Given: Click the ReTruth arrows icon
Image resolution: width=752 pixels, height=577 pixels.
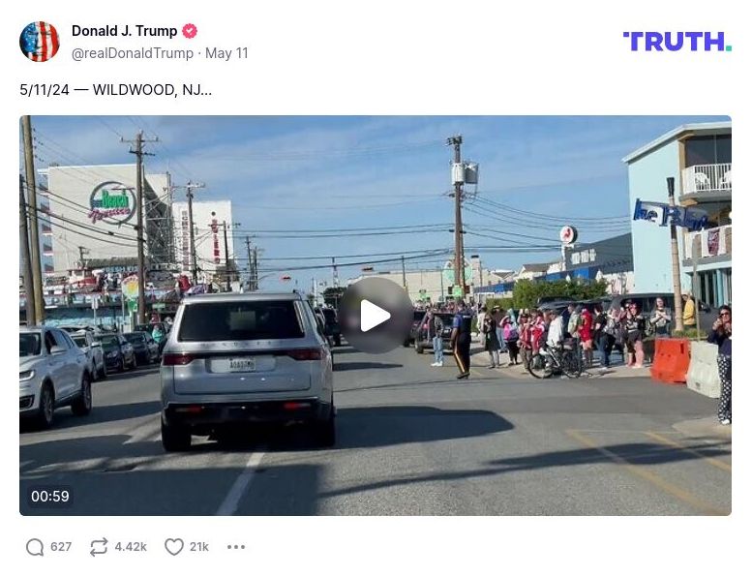Looking at the screenshot, I should 99,547.
